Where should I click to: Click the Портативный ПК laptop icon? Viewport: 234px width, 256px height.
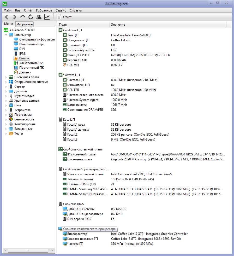click(16, 68)
